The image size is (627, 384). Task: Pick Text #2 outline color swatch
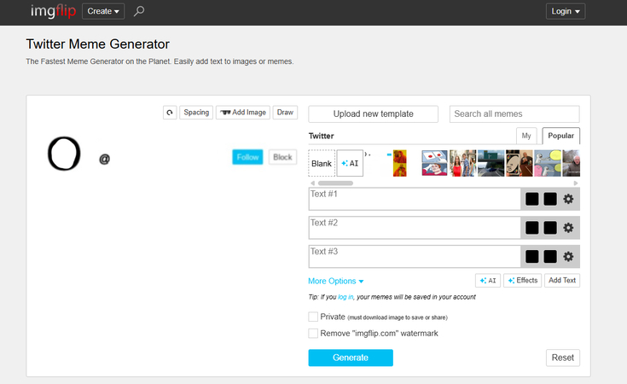pos(550,228)
